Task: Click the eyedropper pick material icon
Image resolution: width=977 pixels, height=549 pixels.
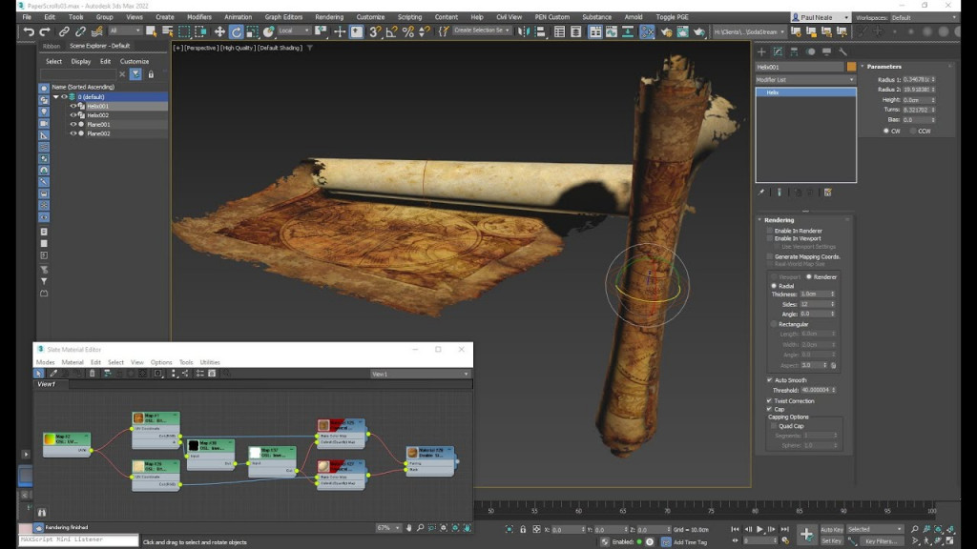Action: pyautogui.click(x=53, y=373)
